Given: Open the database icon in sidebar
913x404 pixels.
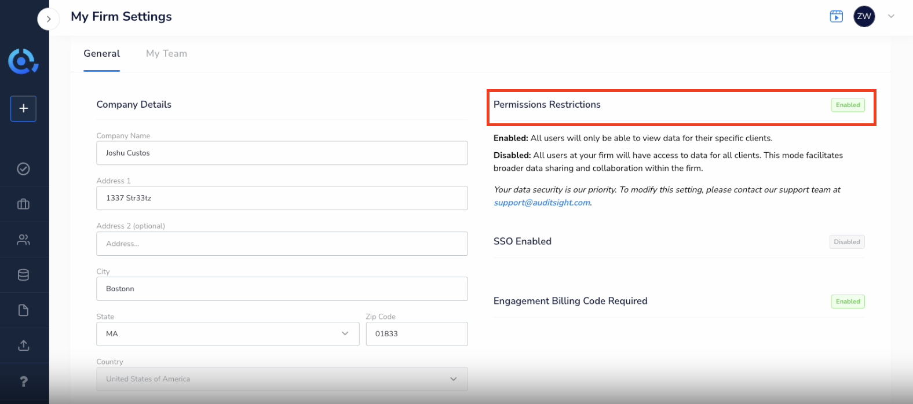Looking at the screenshot, I should point(23,275).
